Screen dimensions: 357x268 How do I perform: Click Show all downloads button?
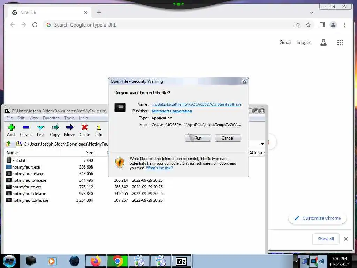(326, 239)
